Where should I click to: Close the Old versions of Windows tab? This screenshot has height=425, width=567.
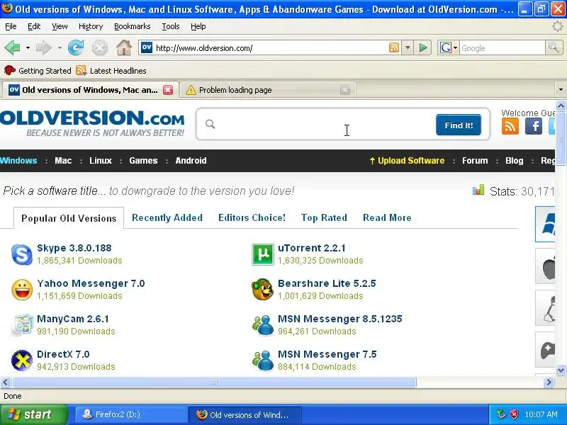(x=168, y=90)
